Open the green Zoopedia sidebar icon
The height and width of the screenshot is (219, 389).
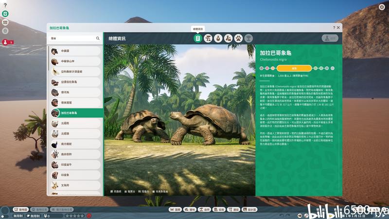[x=5, y=14]
